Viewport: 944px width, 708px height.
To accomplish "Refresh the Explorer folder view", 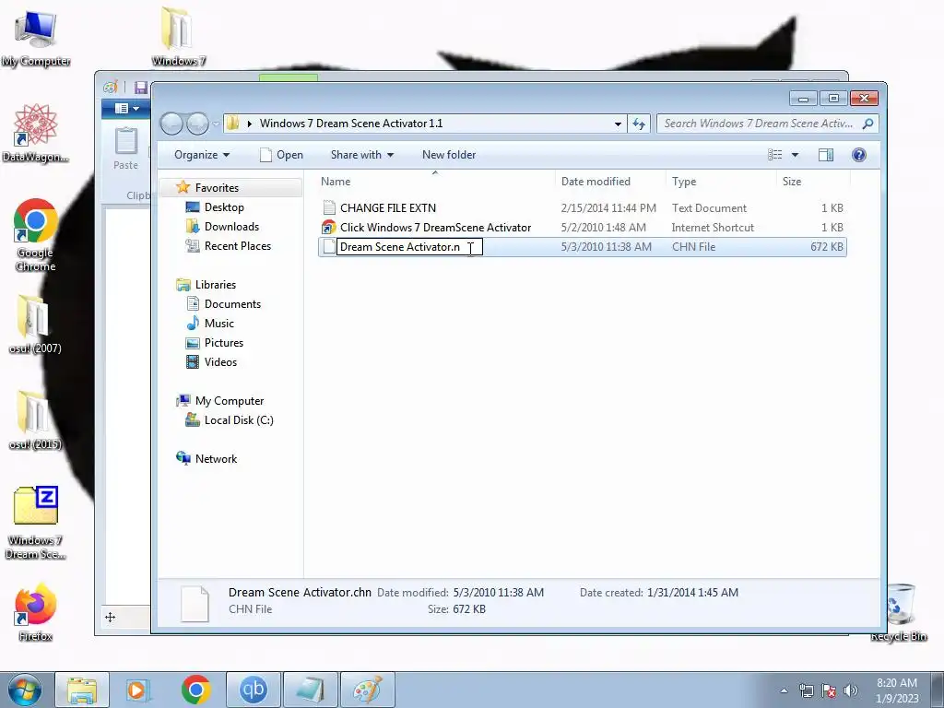I will click(x=639, y=124).
